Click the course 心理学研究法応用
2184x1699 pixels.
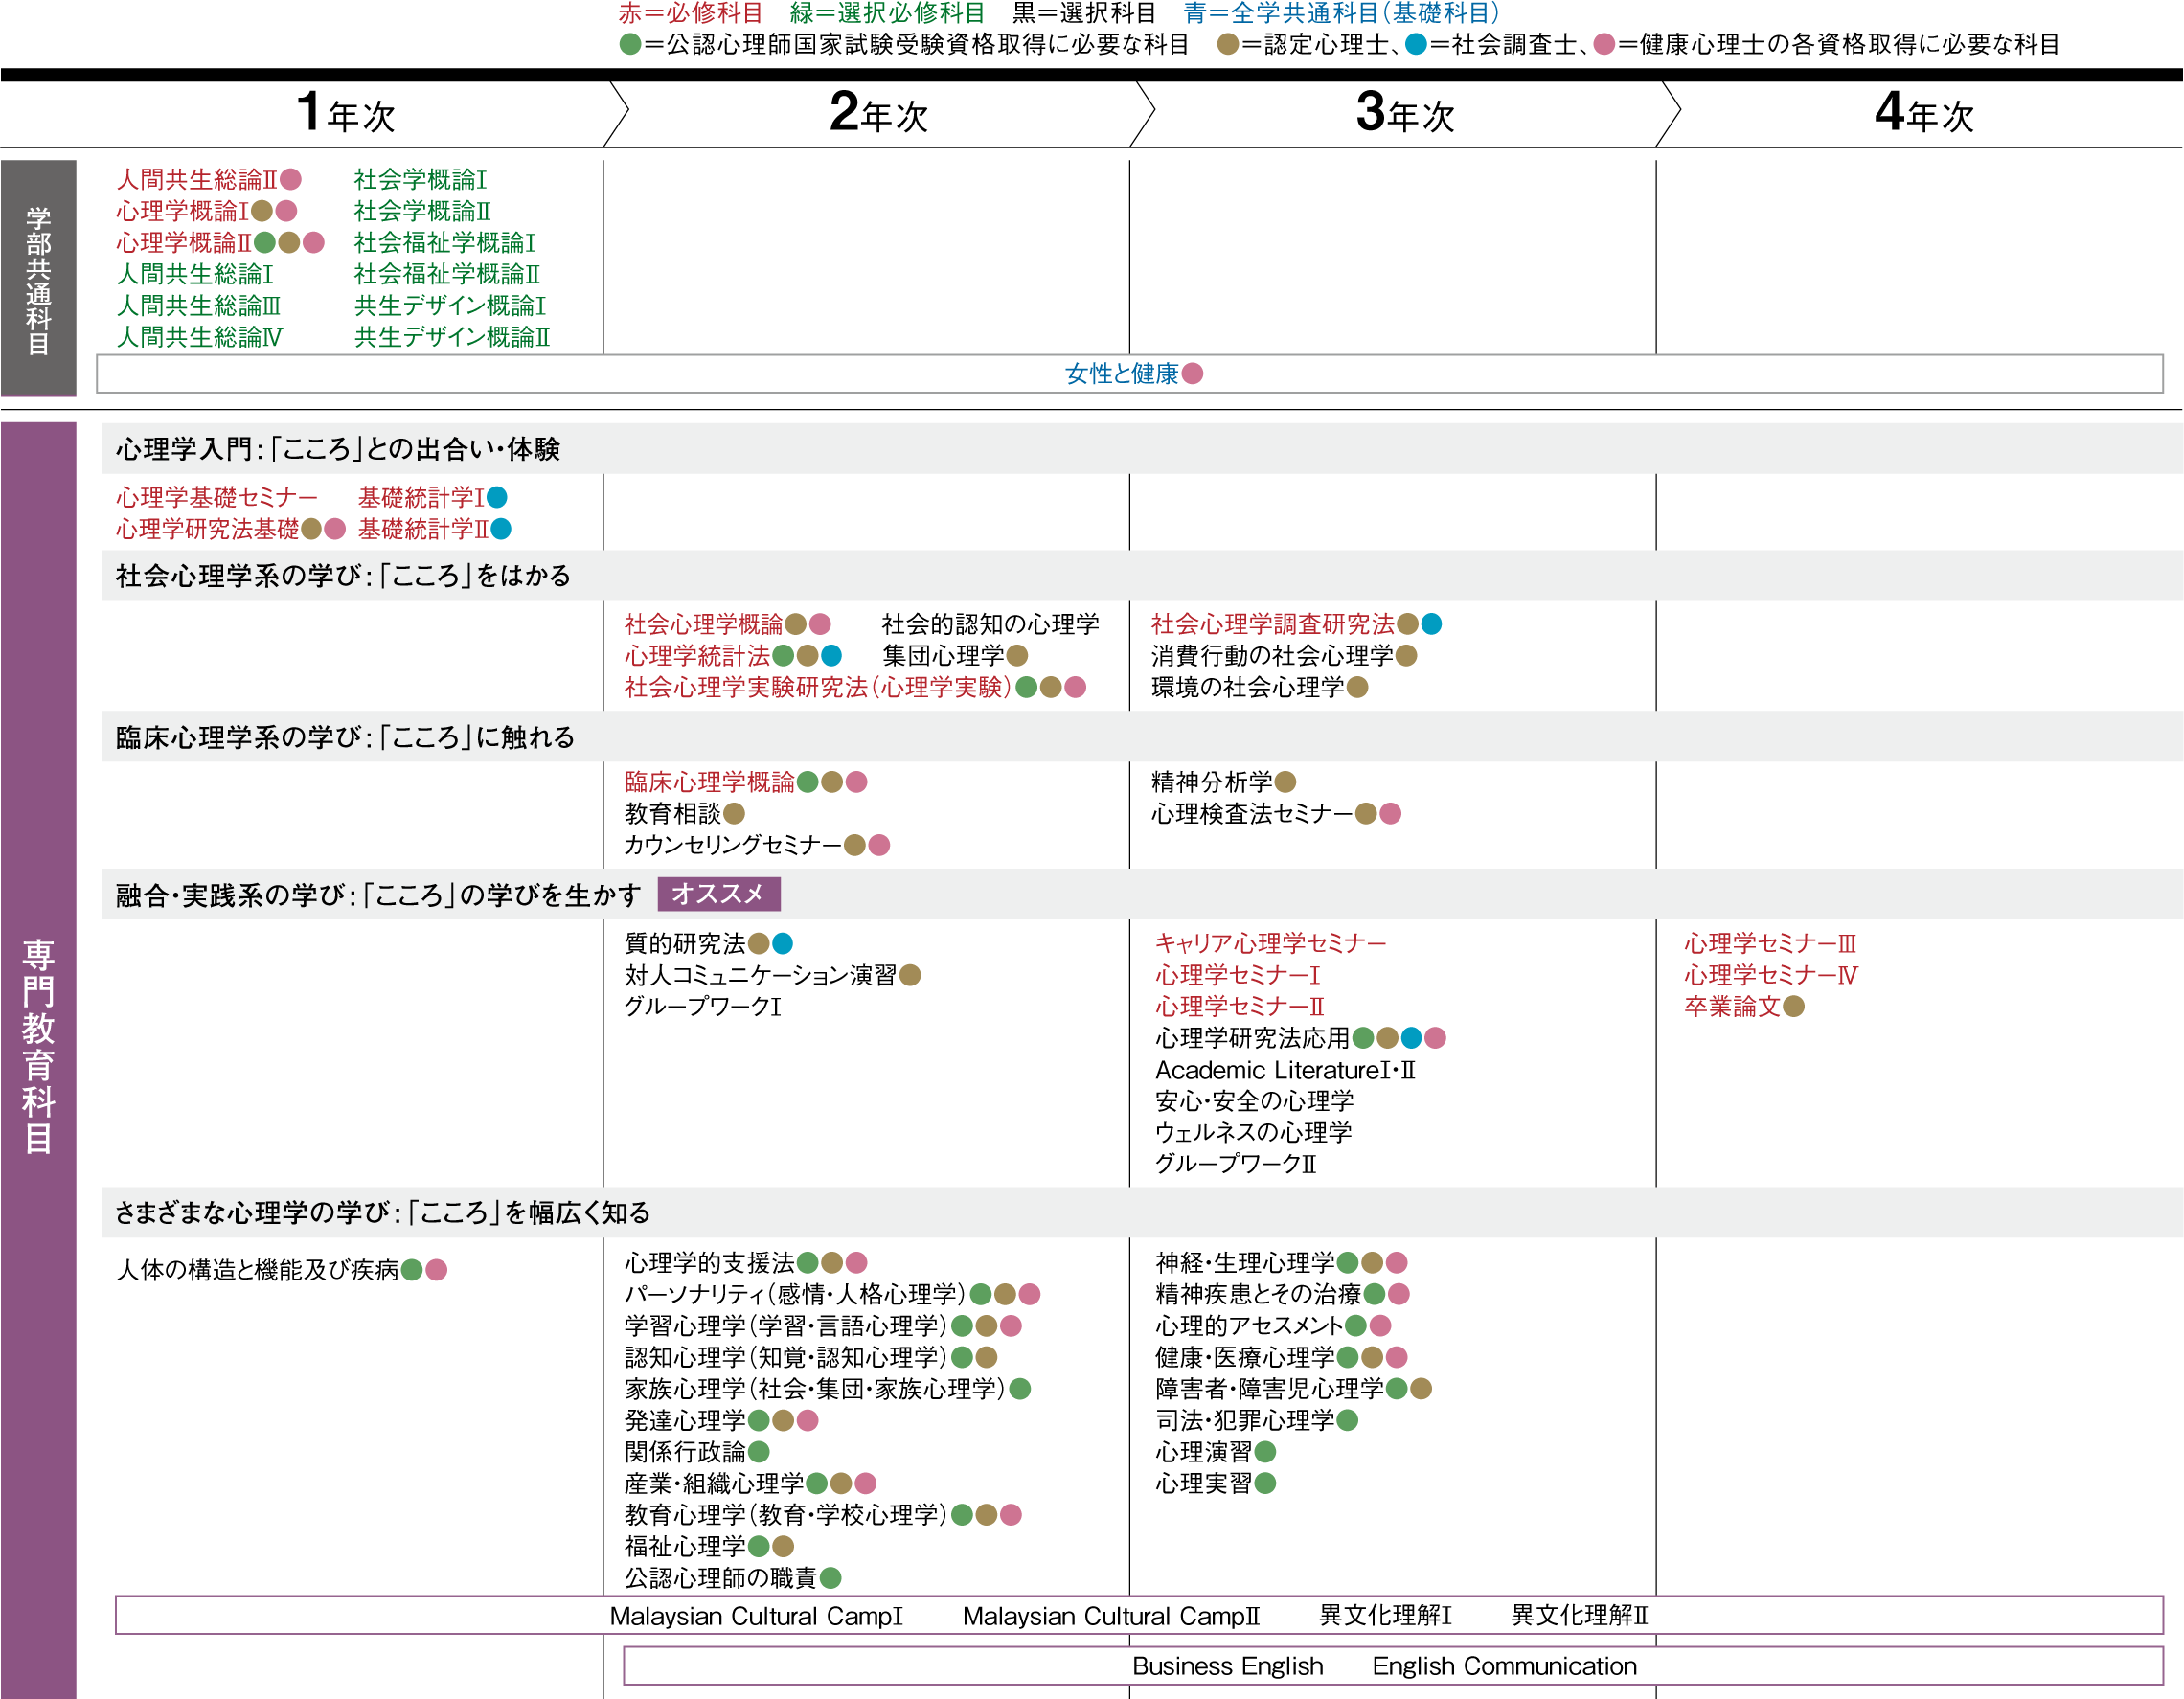pyautogui.click(x=1253, y=1038)
